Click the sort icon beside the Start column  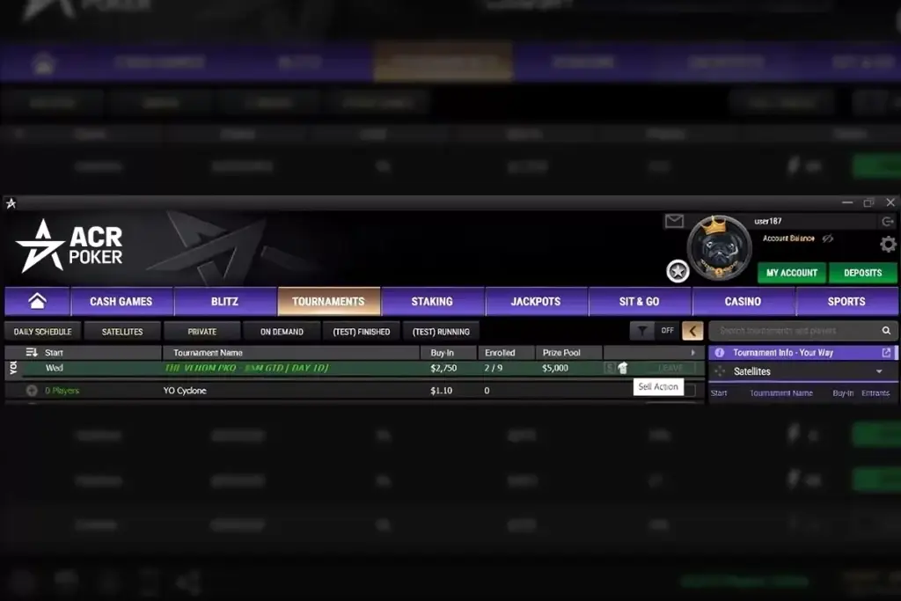pos(32,352)
